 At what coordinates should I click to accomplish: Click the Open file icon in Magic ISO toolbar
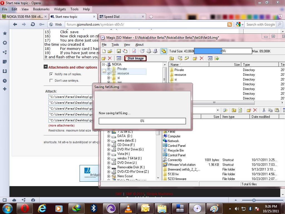click(x=110, y=51)
